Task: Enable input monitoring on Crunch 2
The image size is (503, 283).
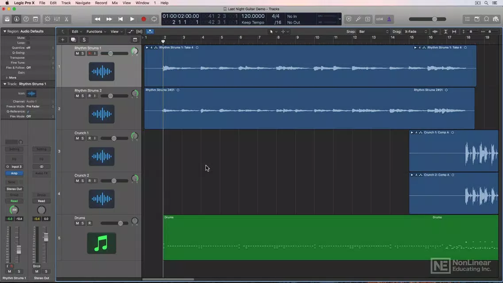Action: point(95,181)
